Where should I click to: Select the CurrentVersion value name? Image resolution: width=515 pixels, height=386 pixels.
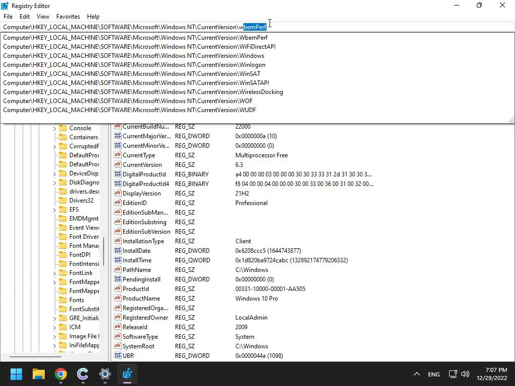tap(142, 165)
